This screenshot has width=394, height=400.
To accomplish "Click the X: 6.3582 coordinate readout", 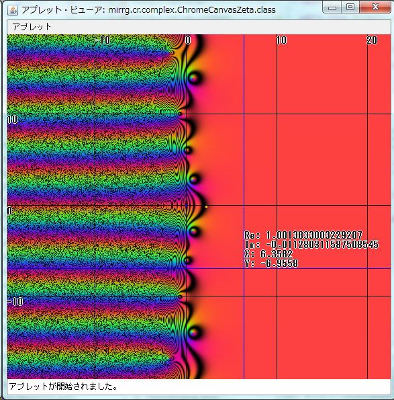I will point(268,254).
